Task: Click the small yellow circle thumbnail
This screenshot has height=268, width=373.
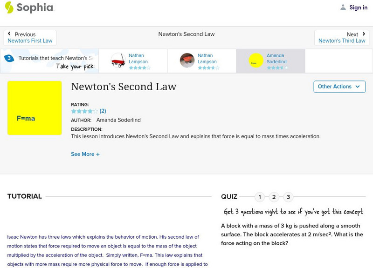Action: (256, 60)
